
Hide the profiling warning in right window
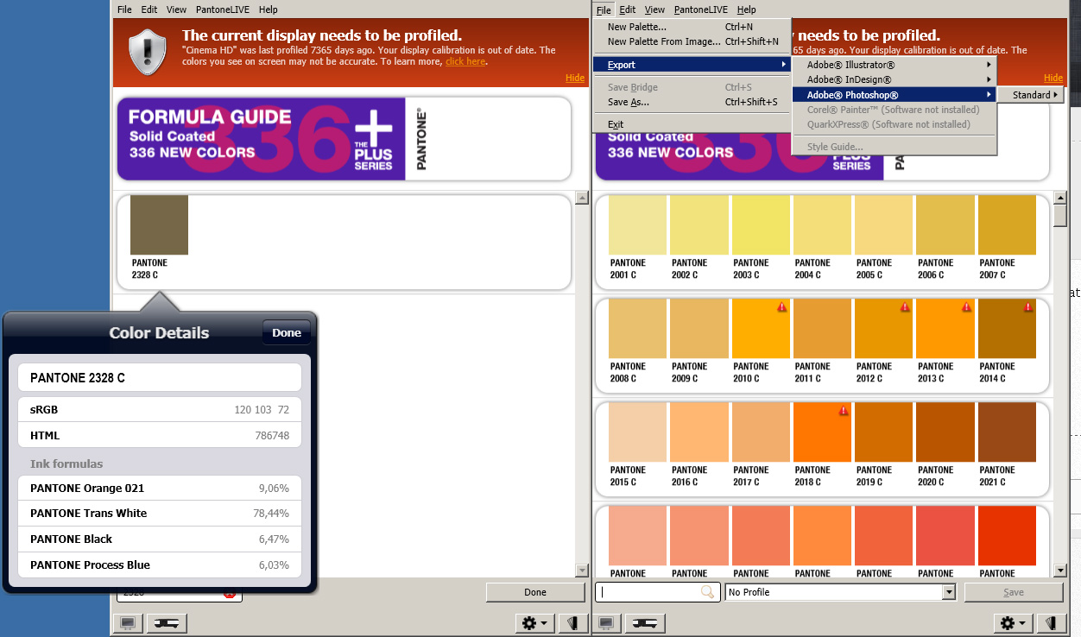point(1053,78)
